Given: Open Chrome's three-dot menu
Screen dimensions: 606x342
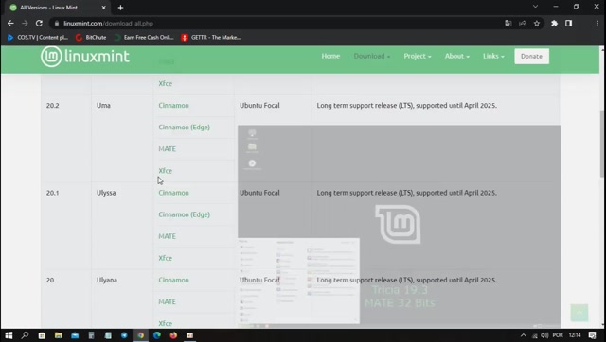Looking at the screenshot, I should coord(597,23).
